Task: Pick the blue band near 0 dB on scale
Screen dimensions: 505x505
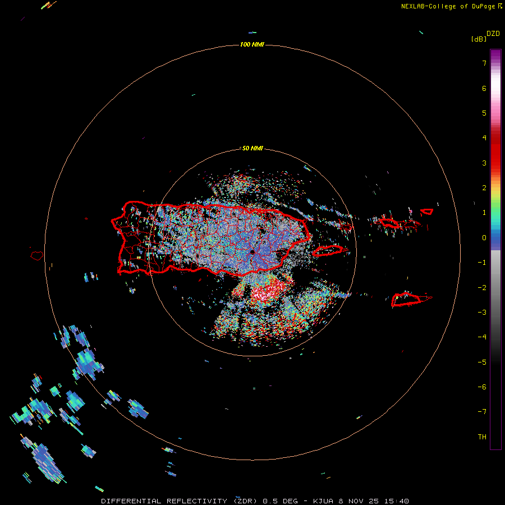Action: pos(495,240)
